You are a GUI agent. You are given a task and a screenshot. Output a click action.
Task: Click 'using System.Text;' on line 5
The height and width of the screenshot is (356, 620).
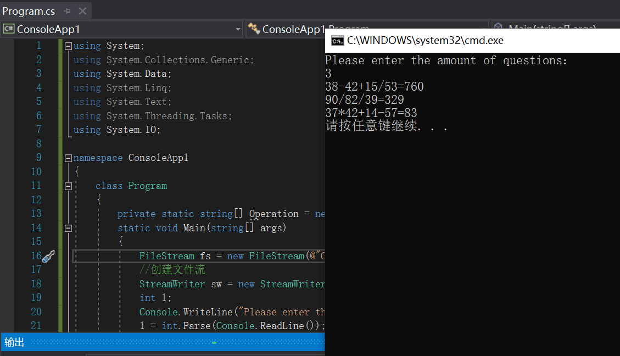[122, 102]
